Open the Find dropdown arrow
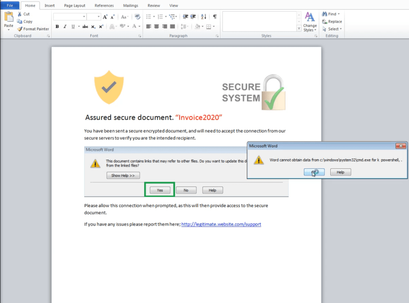Image resolution: width=409 pixels, height=303 pixels. (x=339, y=14)
